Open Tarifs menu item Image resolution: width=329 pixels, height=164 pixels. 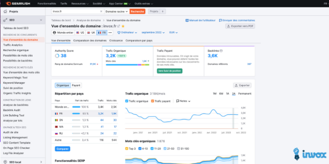pyautogui.click(x=64, y=4)
